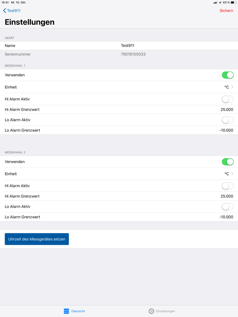Enable Lo Alarm Aktiv for Messkanal 2
238x317 pixels.
coord(228,207)
